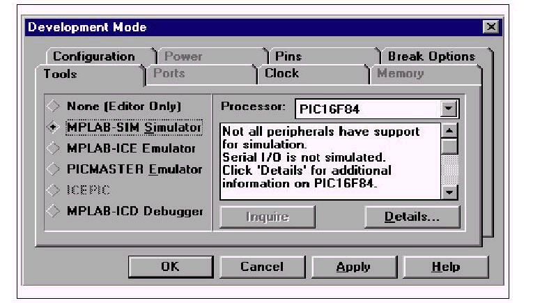Screen dimensions: 533x303
Task: Apply the development mode settings
Action: pos(353,267)
